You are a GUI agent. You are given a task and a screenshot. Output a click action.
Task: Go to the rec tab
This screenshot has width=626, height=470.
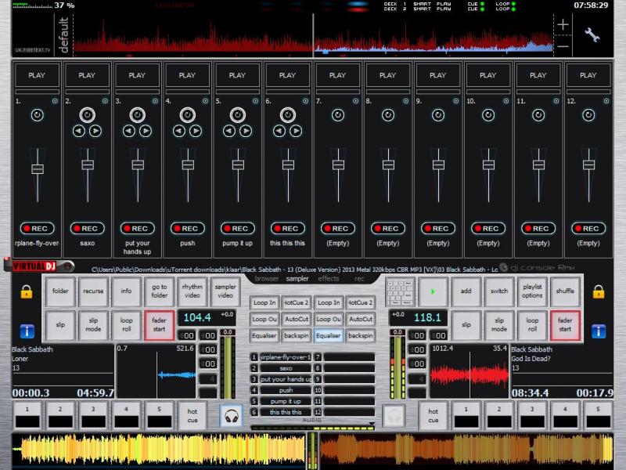tap(359, 279)
